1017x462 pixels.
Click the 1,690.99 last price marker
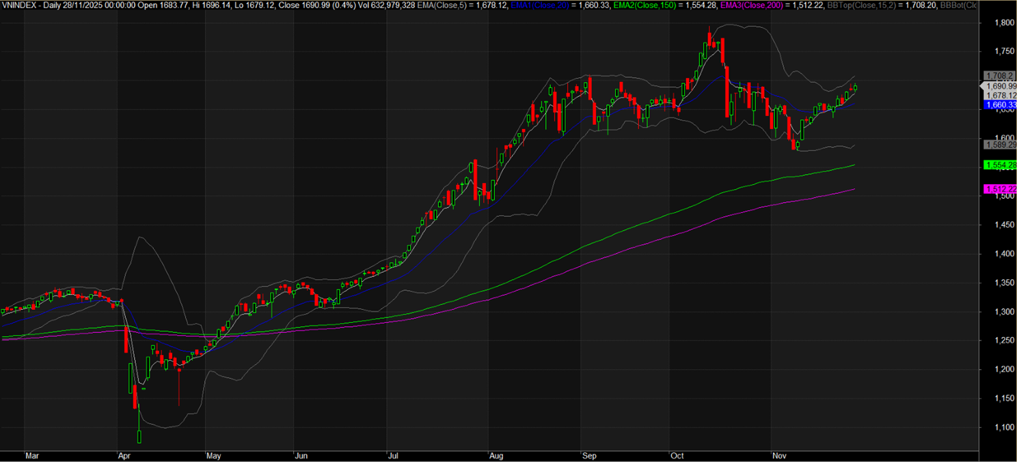[x=1001, y=87]
